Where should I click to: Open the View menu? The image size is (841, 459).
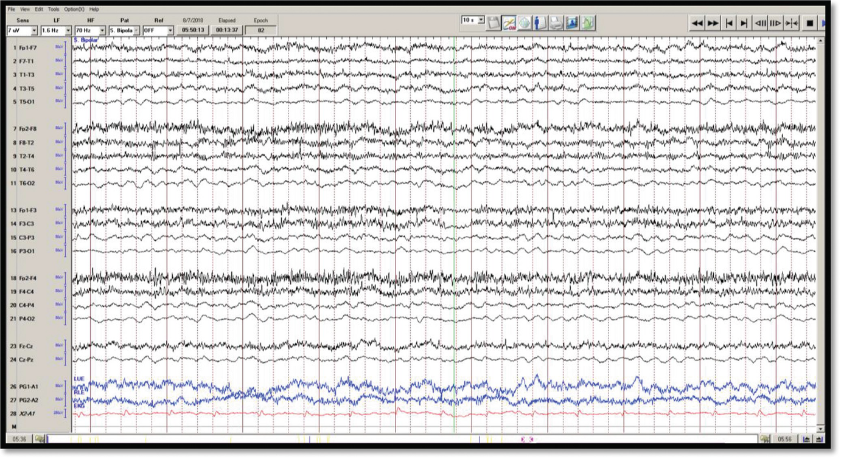click(x=24, y=9)
